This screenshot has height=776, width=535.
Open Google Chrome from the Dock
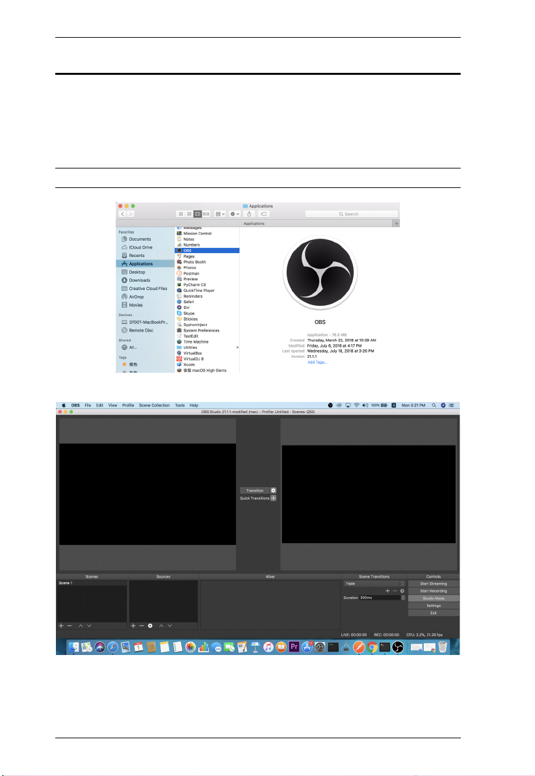click(372, 647)
